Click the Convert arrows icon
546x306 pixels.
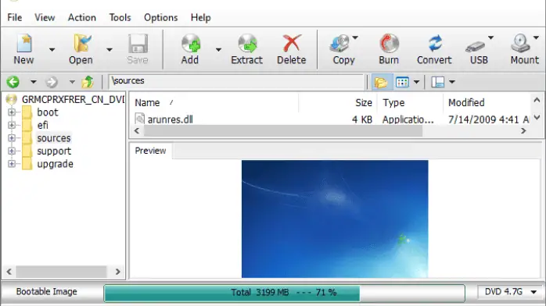pos(435,44)
